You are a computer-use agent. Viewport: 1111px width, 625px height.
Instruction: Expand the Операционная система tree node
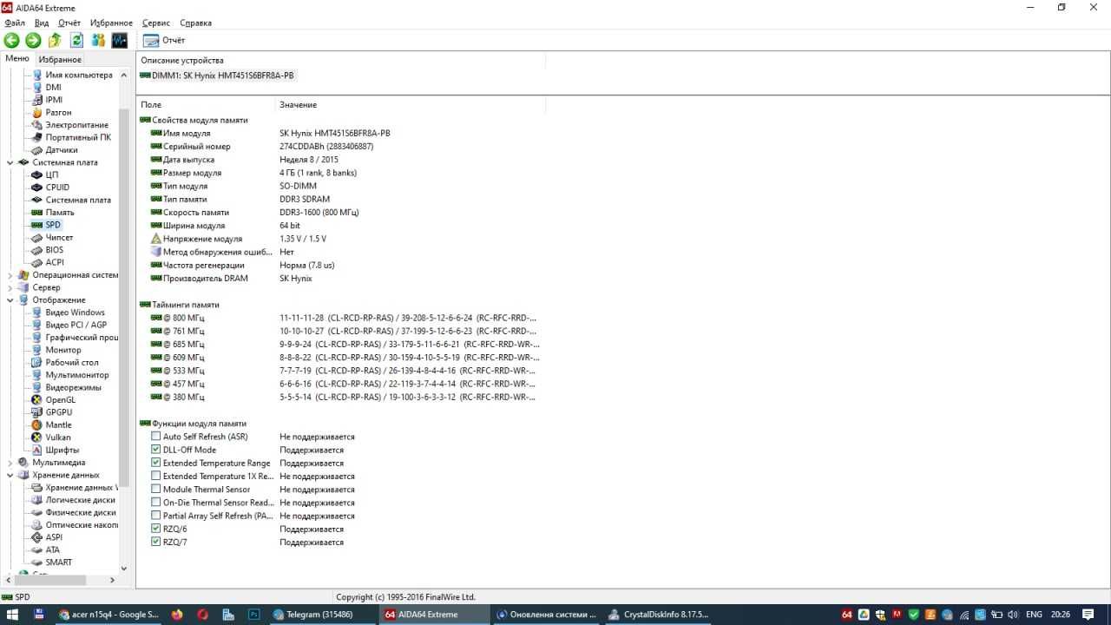pyautogui.click(x=10, y=275)
